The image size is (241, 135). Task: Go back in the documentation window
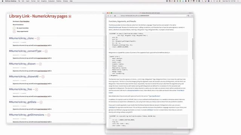coord(108,16)
